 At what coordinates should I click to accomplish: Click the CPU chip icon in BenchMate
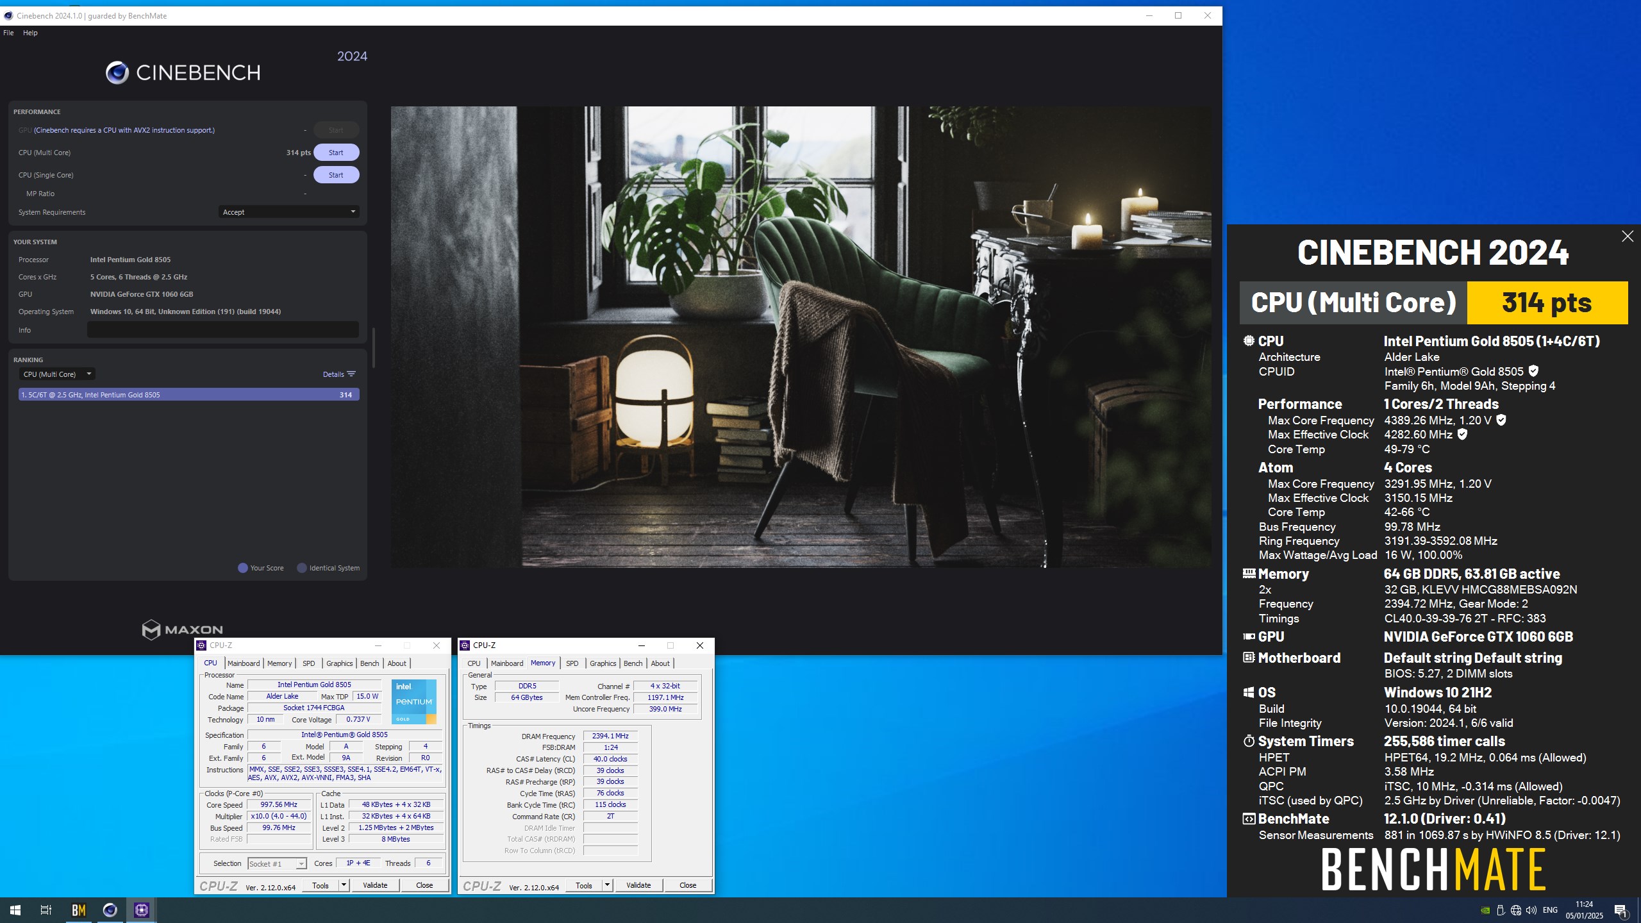click(1249, 341)
